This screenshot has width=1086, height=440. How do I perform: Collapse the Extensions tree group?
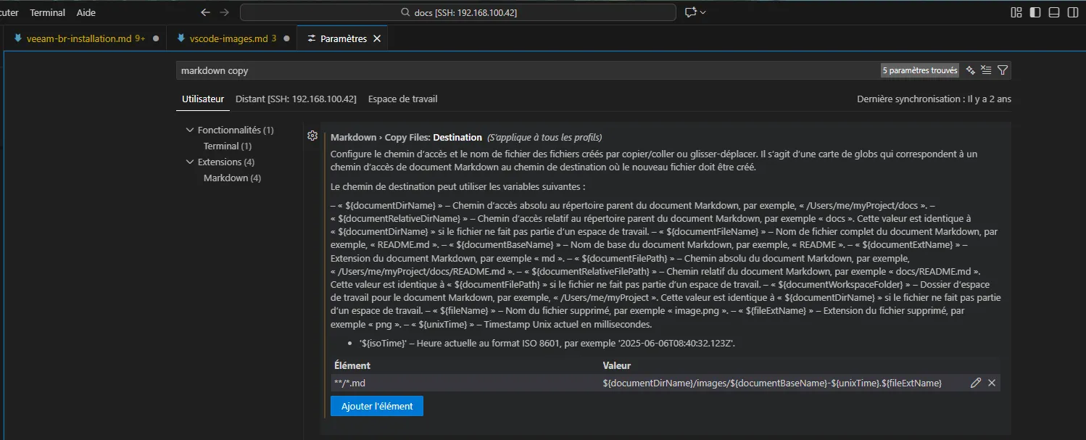coord(191,162)
